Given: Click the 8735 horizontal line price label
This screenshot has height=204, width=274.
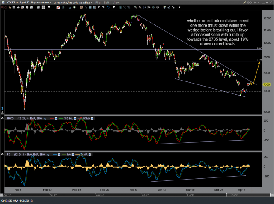Looking at the screenshot, I should (259, 60).
